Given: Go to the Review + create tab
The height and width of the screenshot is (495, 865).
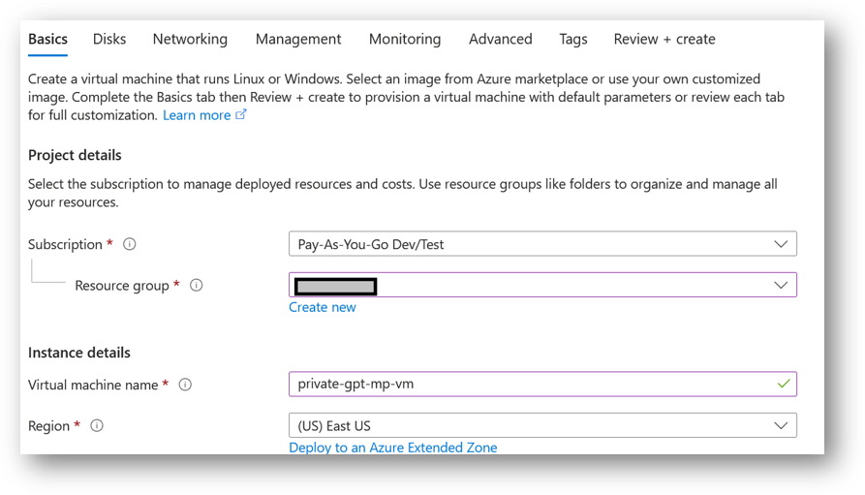Looking at the screenshot, I should pyautogui.click(x=664, y=39).
